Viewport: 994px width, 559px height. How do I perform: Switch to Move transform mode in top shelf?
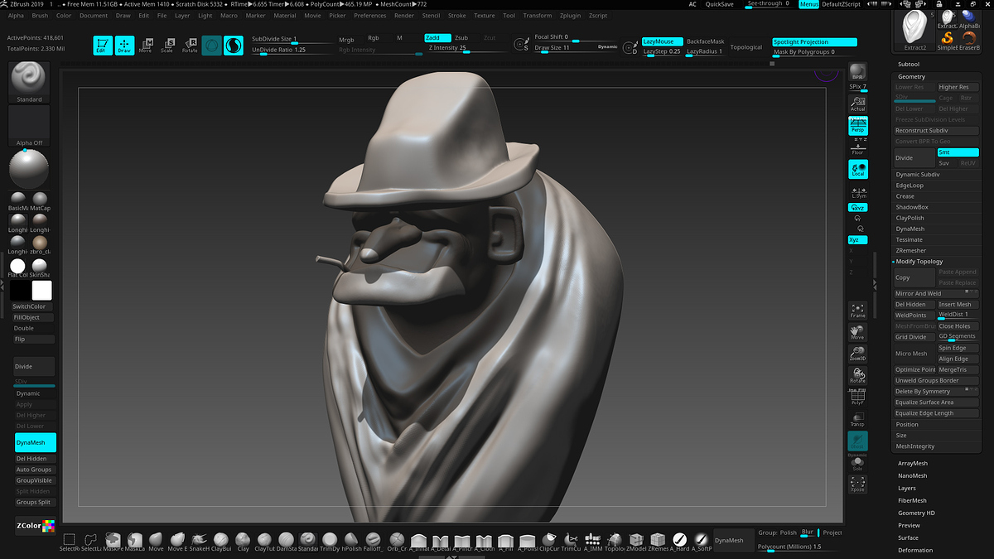pos(146,46)
